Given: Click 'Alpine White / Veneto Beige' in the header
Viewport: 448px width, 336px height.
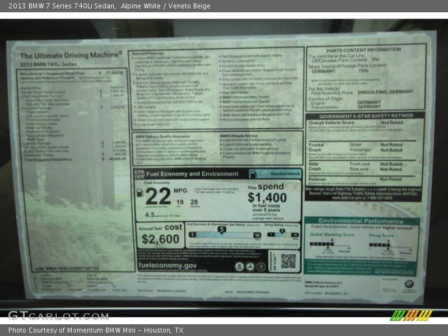Looking at the screenshot, I should 165,6.
